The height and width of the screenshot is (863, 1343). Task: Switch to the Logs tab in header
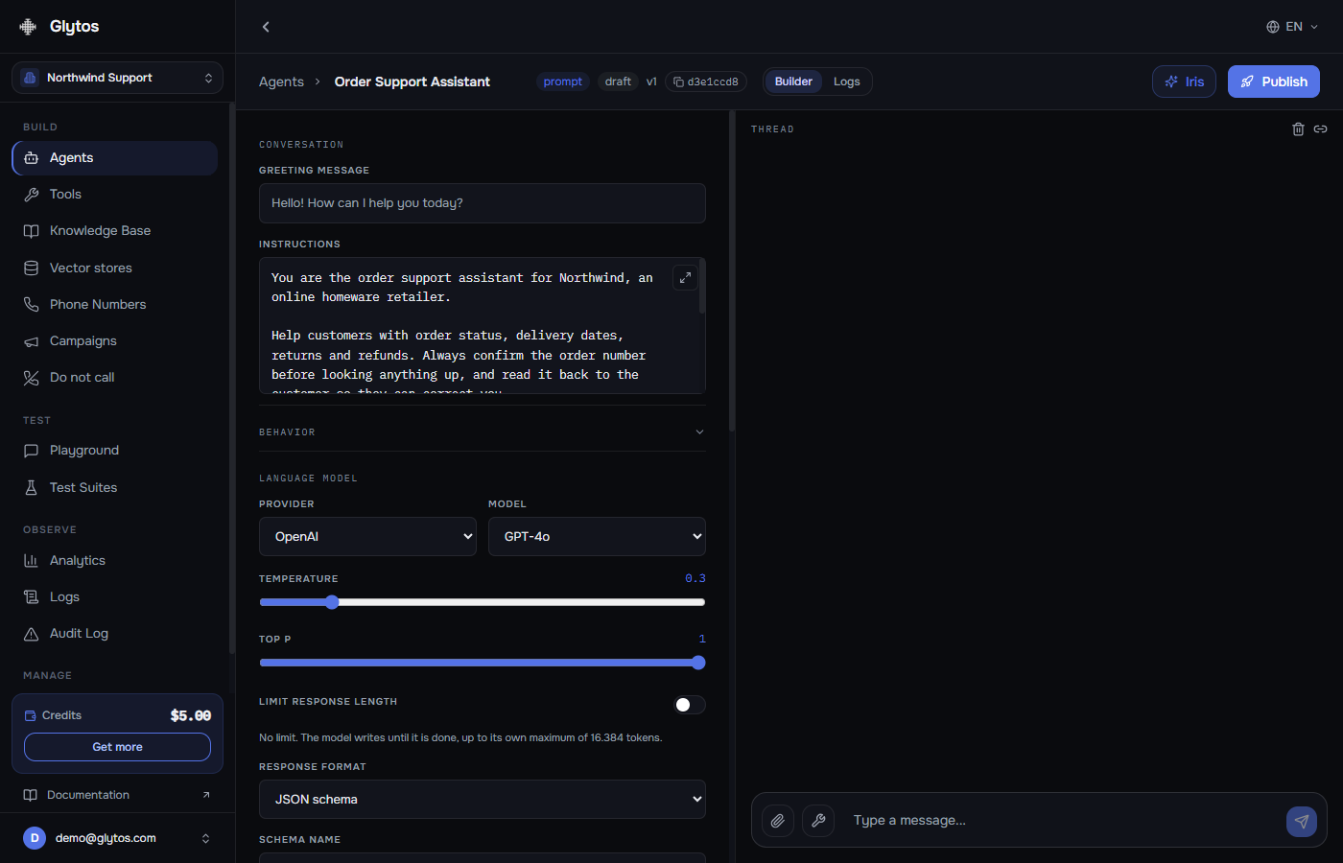pos(847,82)
